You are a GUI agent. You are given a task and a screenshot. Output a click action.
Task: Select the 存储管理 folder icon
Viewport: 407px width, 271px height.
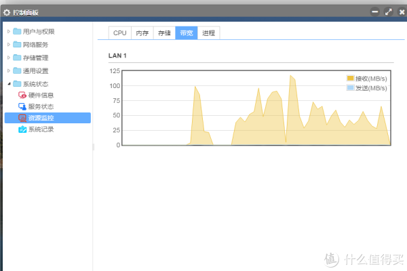[x=17, y=58]
